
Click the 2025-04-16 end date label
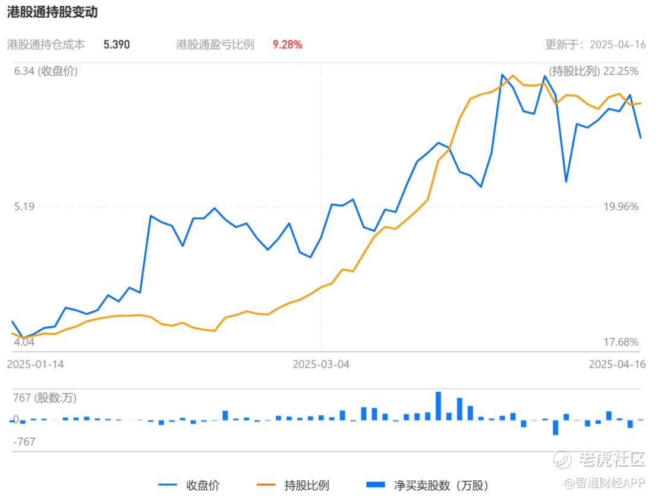click(x=618, y=364)
